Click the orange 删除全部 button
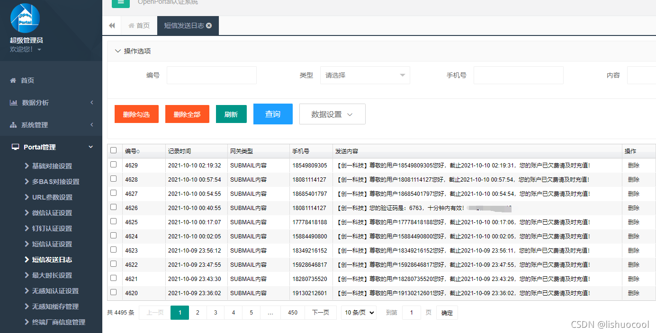Viewport: 656px width, 333px height. point(187,114)
